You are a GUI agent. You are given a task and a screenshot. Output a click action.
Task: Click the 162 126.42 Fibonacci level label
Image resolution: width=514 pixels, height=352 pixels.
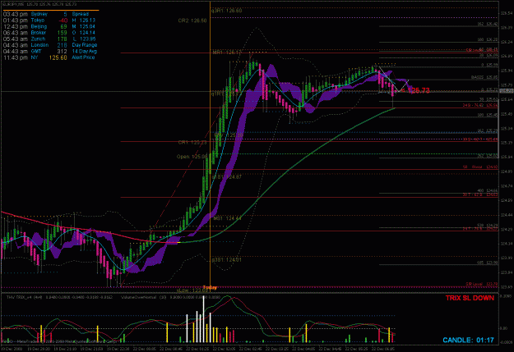tap(488, 24)
